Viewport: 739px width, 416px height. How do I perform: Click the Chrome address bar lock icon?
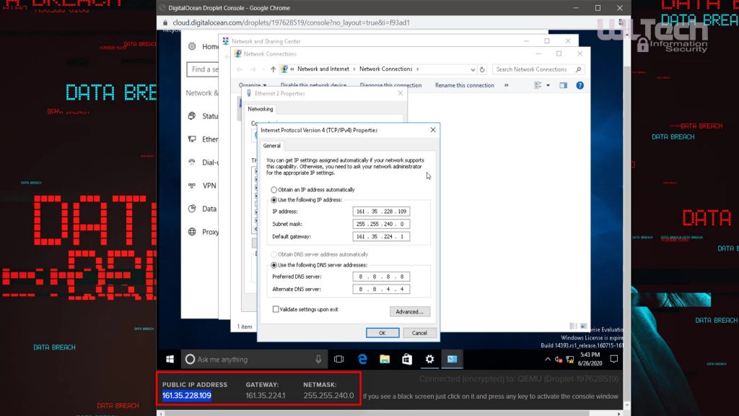tap(165, 22)
